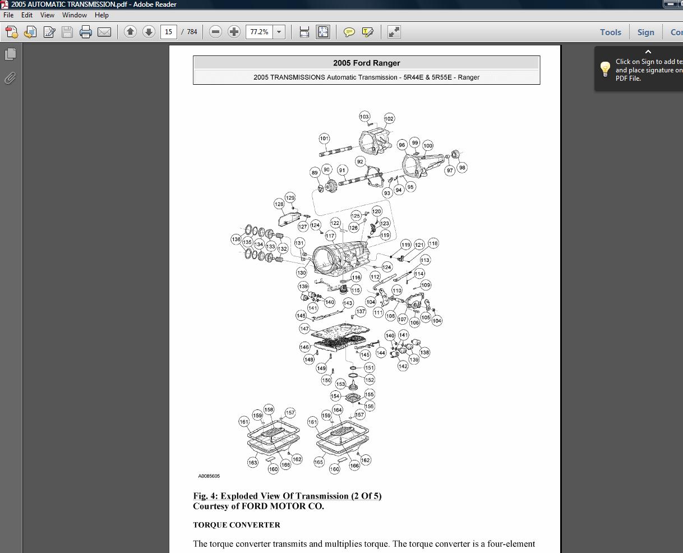This screenshot has width=683, height=553.
Task: Open the Edit menu
Action: (27, 15)
